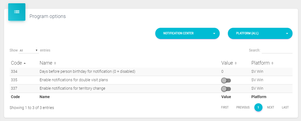The image size is (301, 121).
Task: Click the Code column header text
Action: [x=16, y=63]
